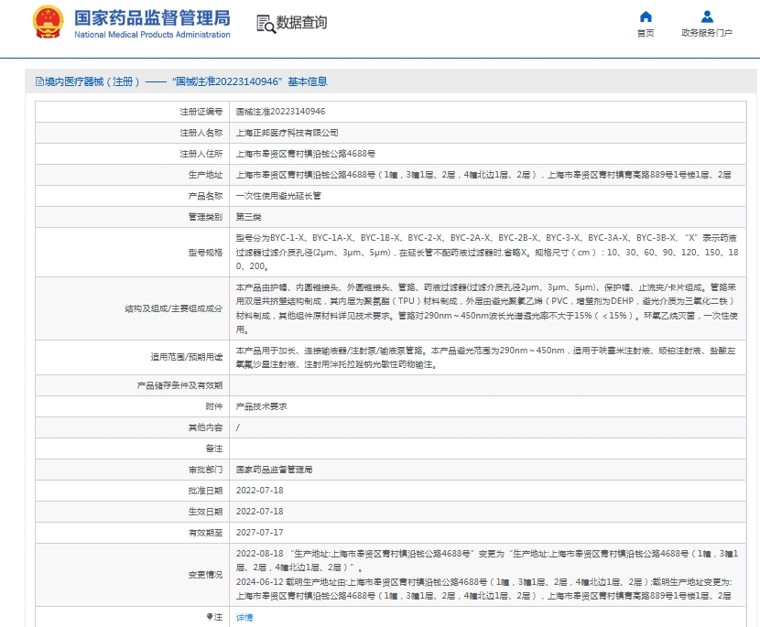Click the national emblem logo

point(48,22)
